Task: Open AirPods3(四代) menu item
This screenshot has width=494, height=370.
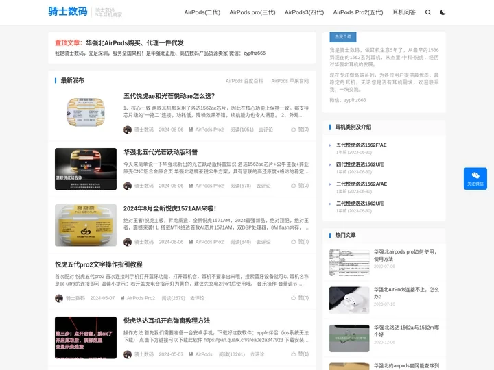Action: (x=304, y=12)
